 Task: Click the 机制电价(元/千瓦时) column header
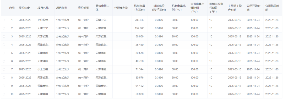pos(159,8)
